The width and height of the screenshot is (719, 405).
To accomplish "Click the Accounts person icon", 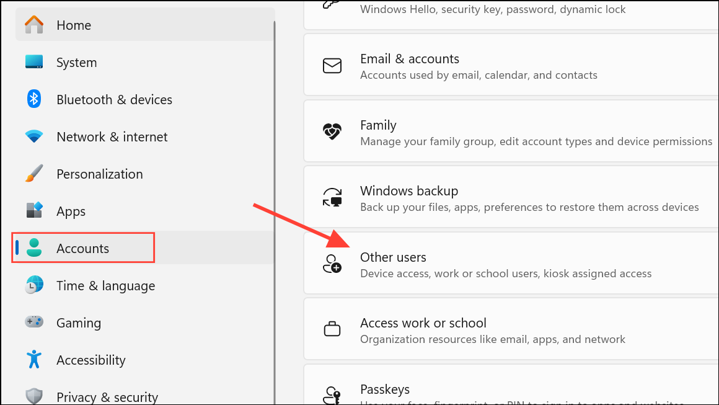I will [34, 247].
